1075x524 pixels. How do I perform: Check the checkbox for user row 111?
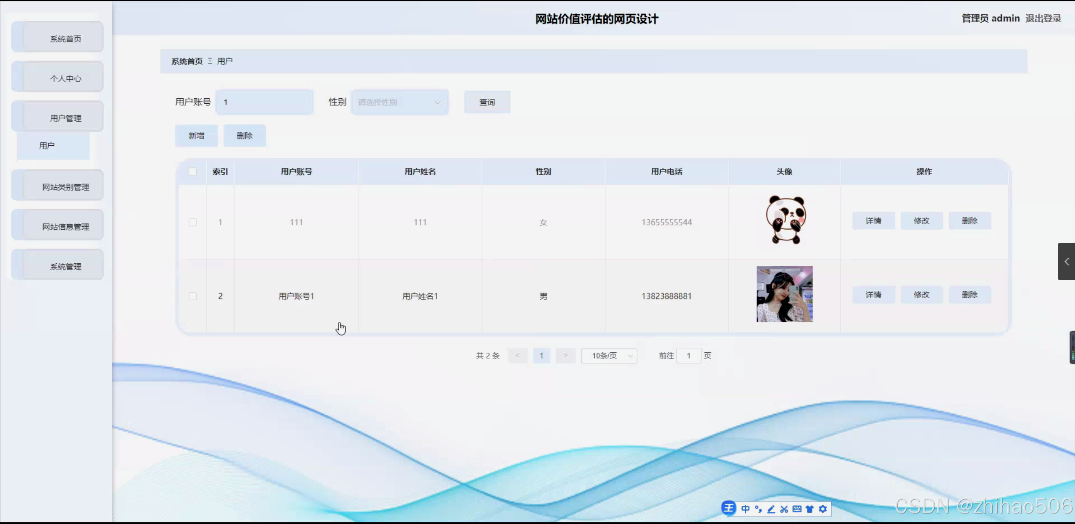193,222
